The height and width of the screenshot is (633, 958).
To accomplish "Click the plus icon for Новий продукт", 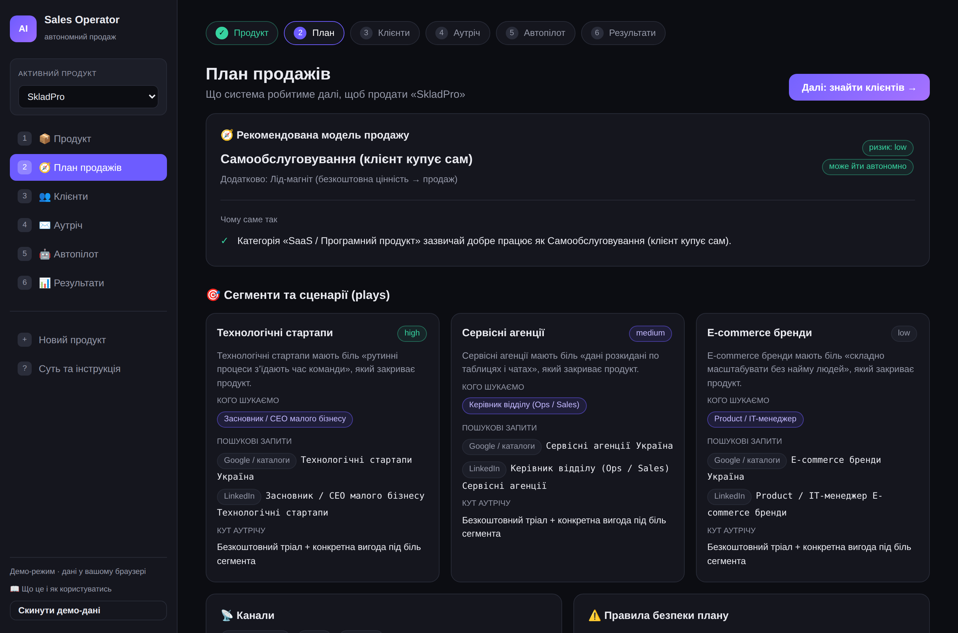I will [25, 339].
